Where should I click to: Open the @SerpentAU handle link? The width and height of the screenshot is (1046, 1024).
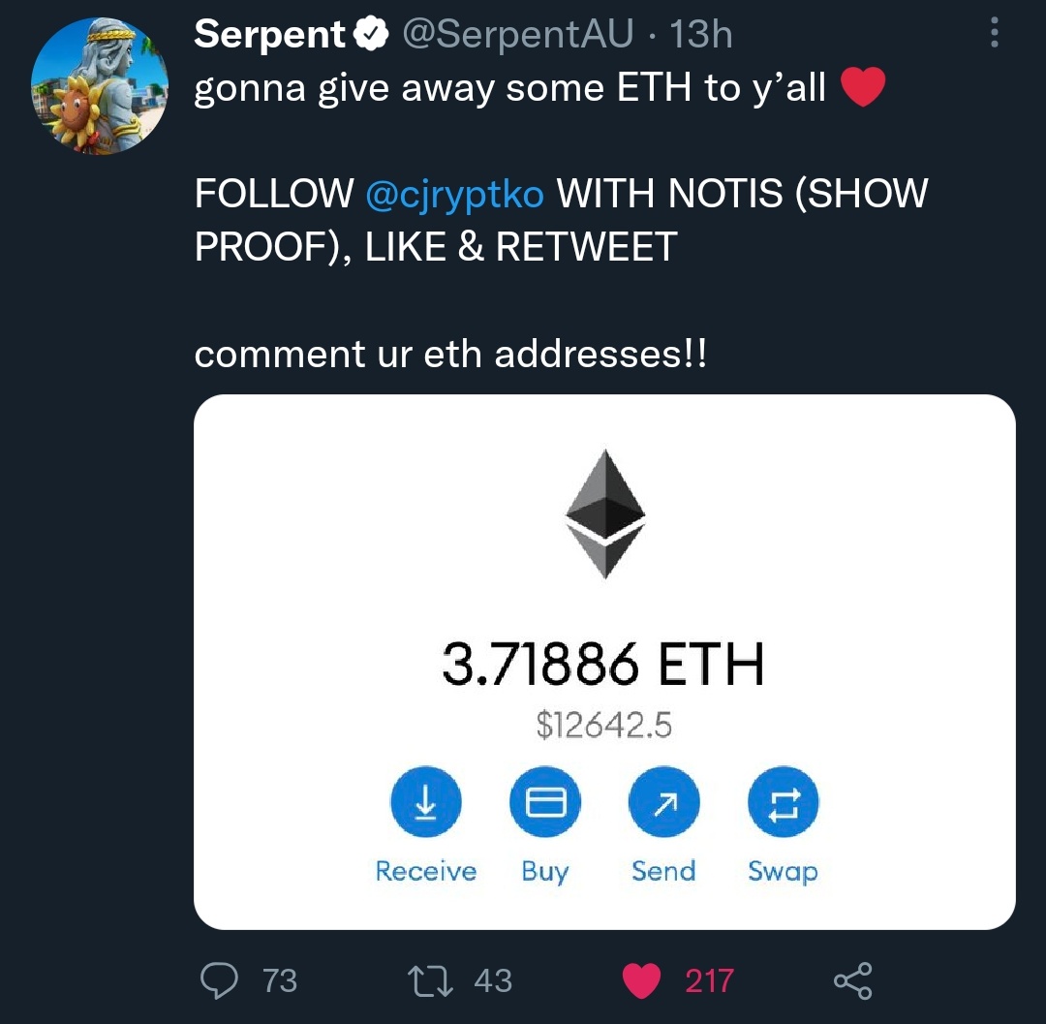[x=516, y=36]
